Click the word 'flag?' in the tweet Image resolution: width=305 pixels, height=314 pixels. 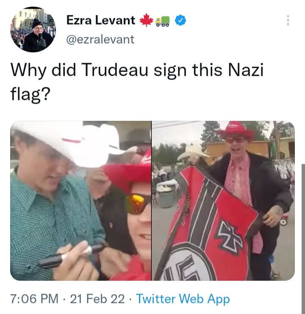30,94
